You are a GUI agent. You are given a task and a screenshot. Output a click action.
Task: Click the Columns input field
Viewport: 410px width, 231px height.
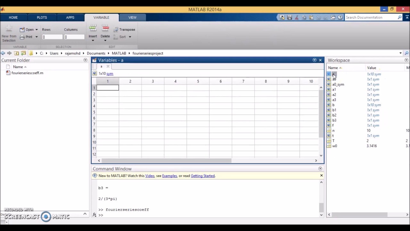74,37
